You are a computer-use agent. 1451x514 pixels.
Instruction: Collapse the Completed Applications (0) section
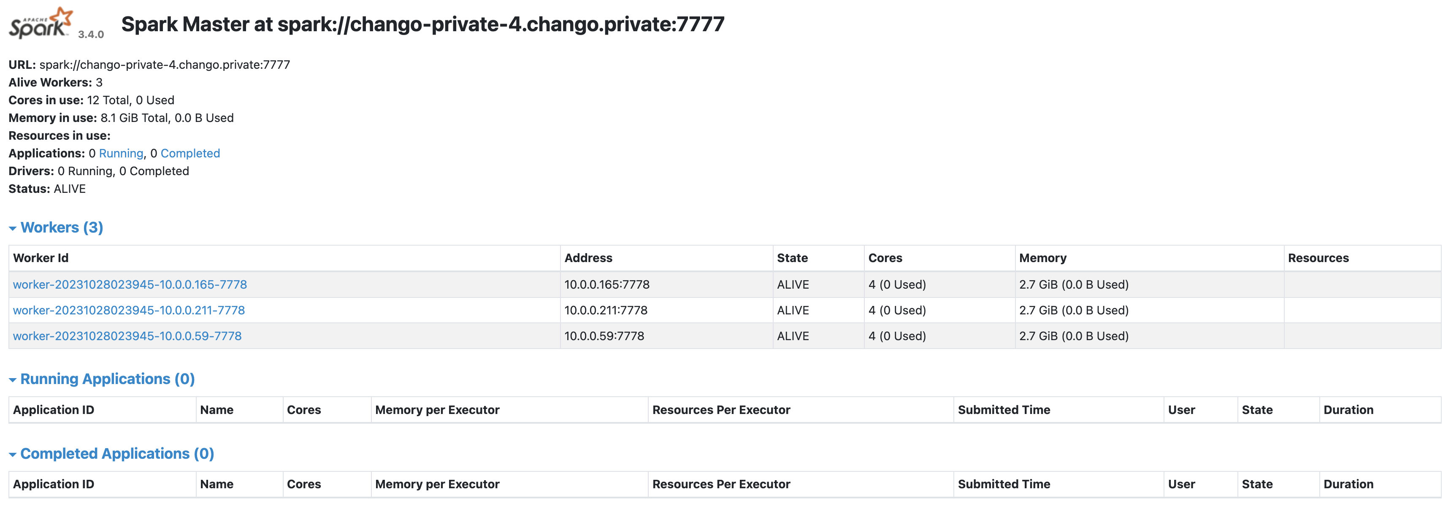click(x=111, y=454)
